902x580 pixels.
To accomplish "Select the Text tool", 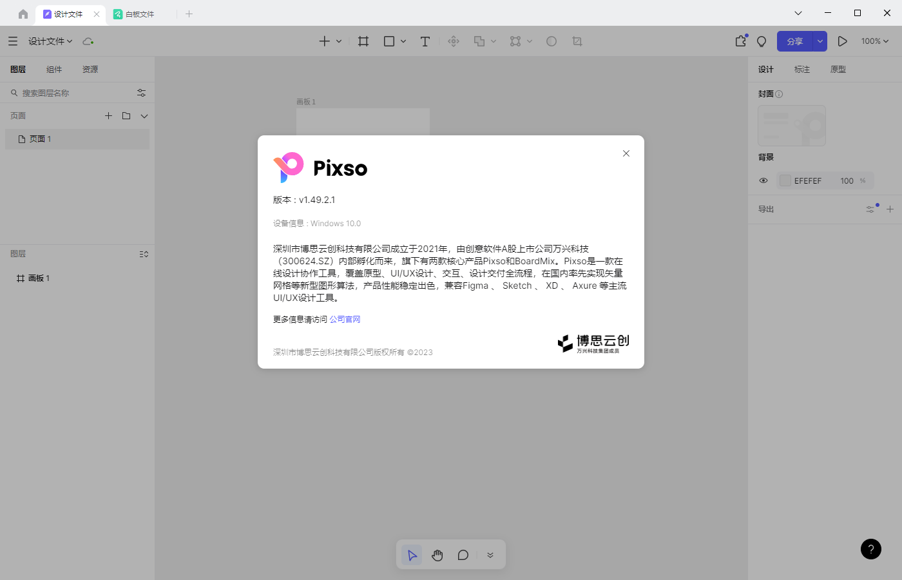I will 425,41.
